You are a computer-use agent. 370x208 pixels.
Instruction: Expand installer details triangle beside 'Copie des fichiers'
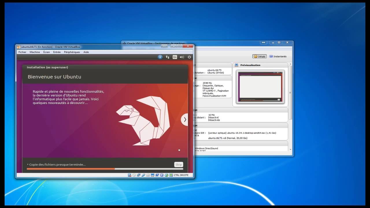[28, 164]
